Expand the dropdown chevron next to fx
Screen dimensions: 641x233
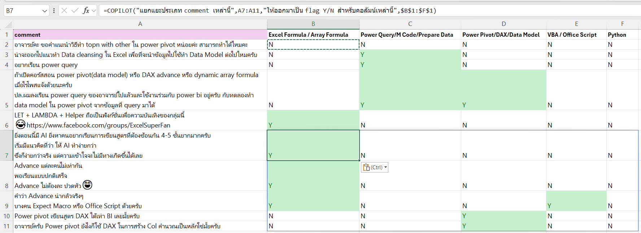pos(94,11)
